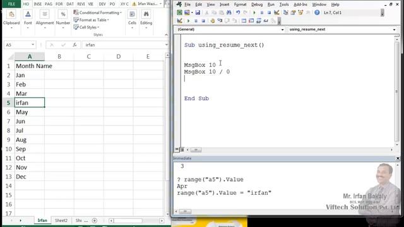404x227 pixels.
Task: Expand the Cell Styles menu
Action: (86, 27)
